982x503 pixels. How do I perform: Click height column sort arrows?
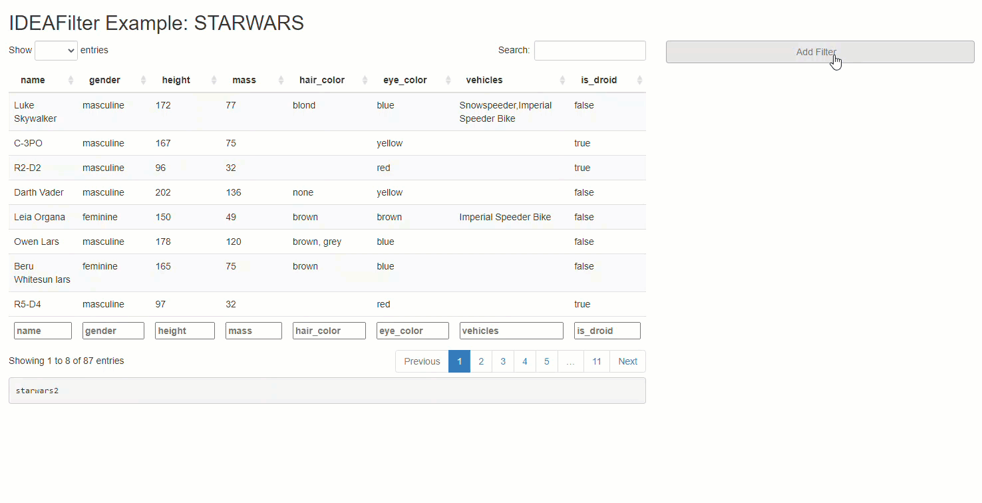[214, 81]
